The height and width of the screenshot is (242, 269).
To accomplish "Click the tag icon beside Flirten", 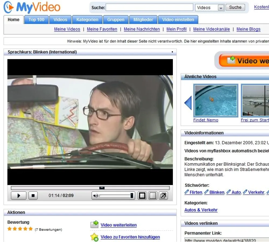I will 187,192.
